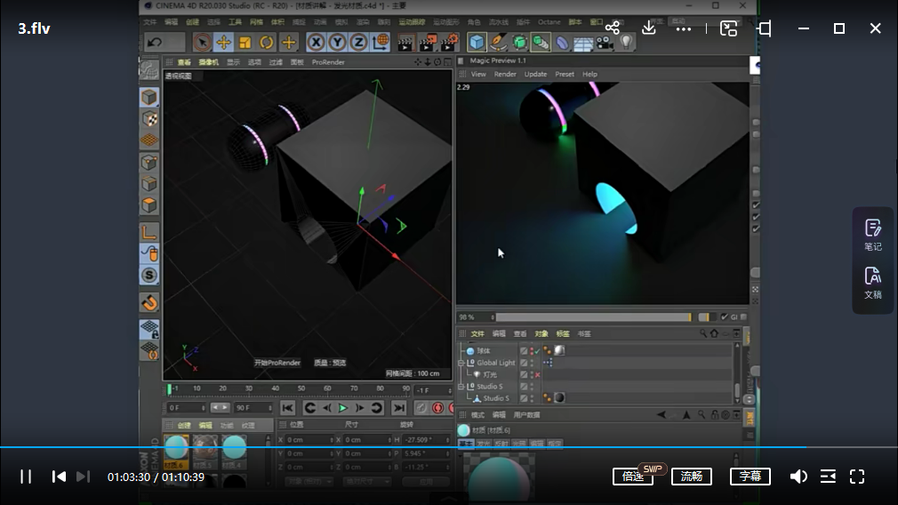898x505 pixels.
Task: Select the 球体 object in object manager
Action: [484, 351]
